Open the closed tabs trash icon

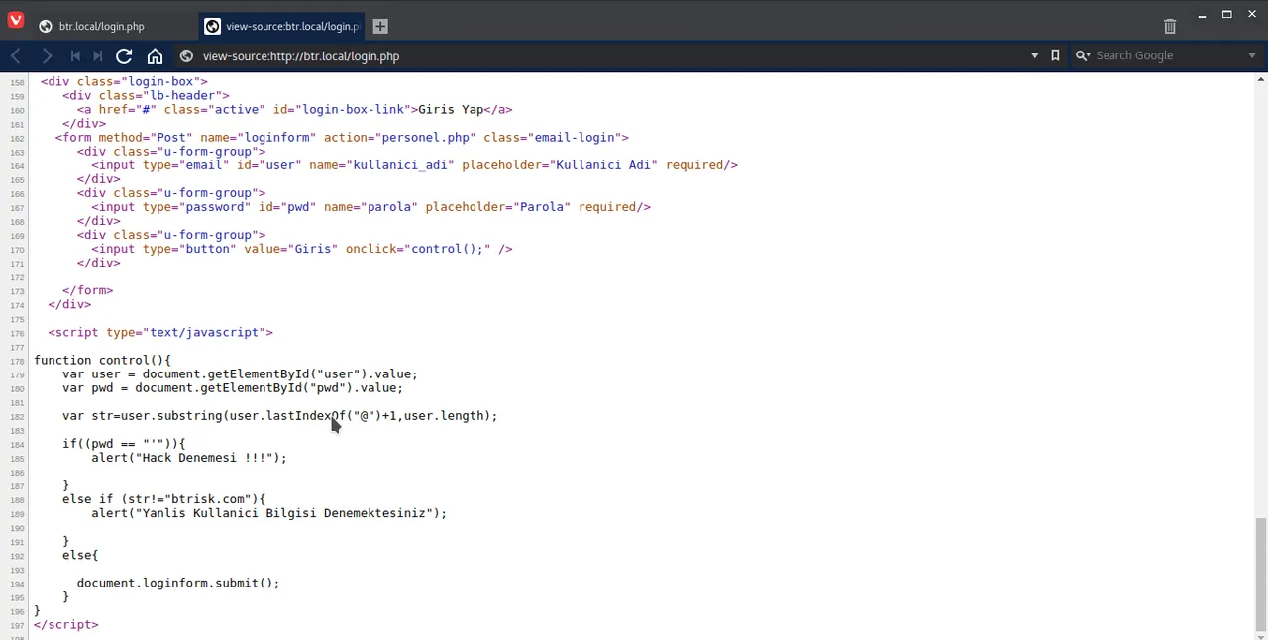point(1170,26)
